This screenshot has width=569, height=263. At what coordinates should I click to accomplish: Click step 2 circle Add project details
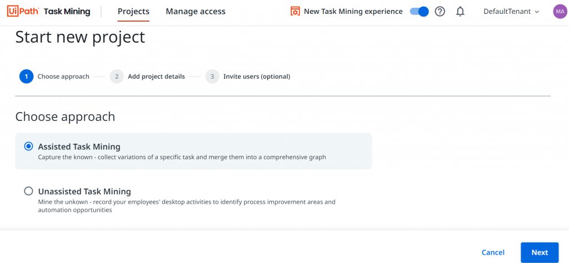pyautogui.click(x=117, y=77)
